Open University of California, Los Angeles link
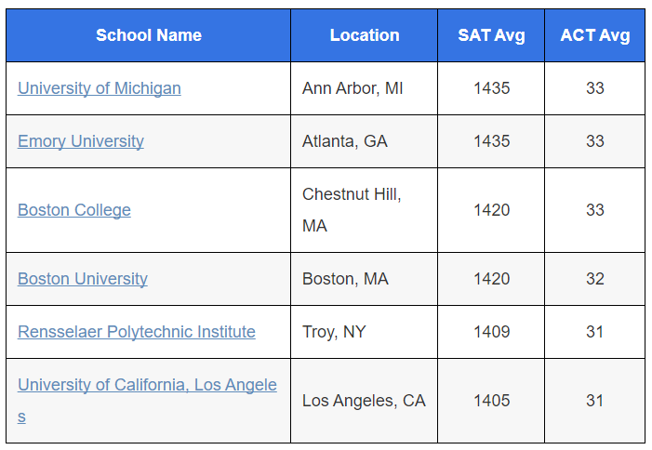The height and width of the screenshot is (450, 652). coord(147,385)
